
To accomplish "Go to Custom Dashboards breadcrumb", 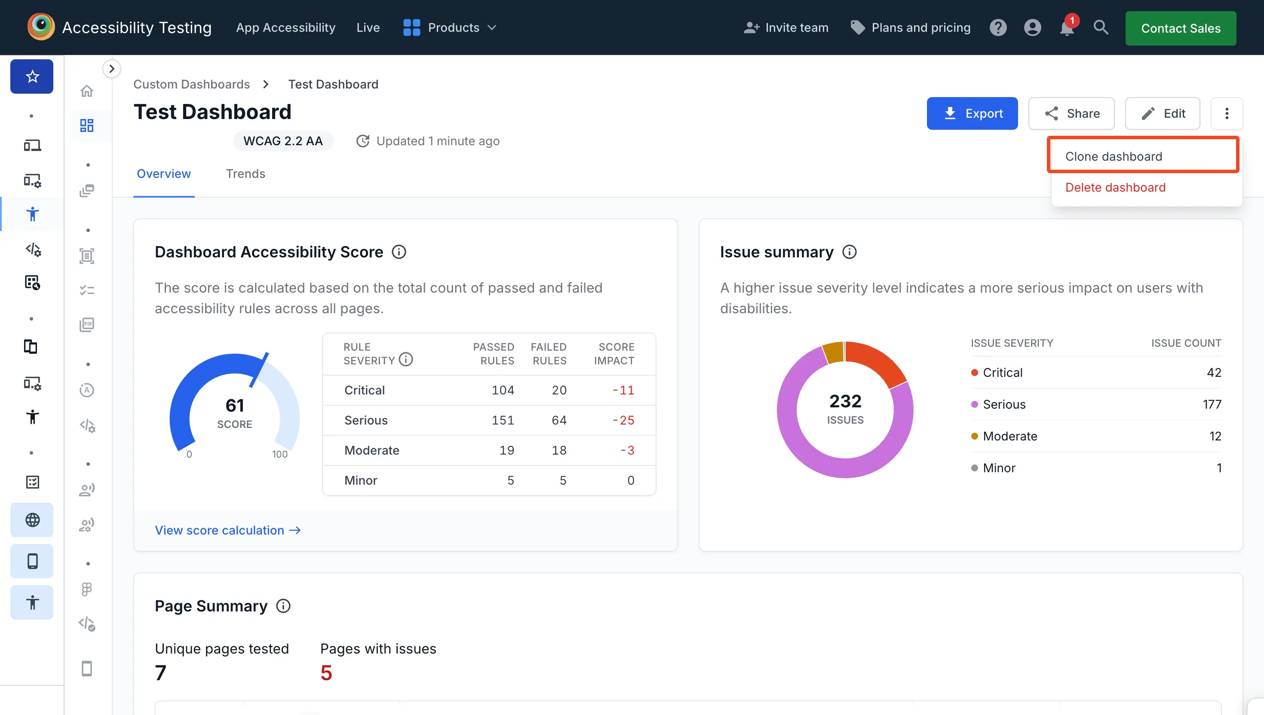I will tap(192, 85).
